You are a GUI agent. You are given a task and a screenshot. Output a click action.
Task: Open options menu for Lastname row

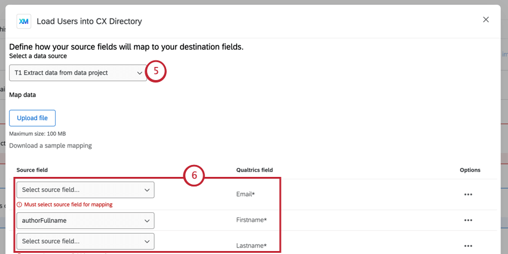click(469, 245)
